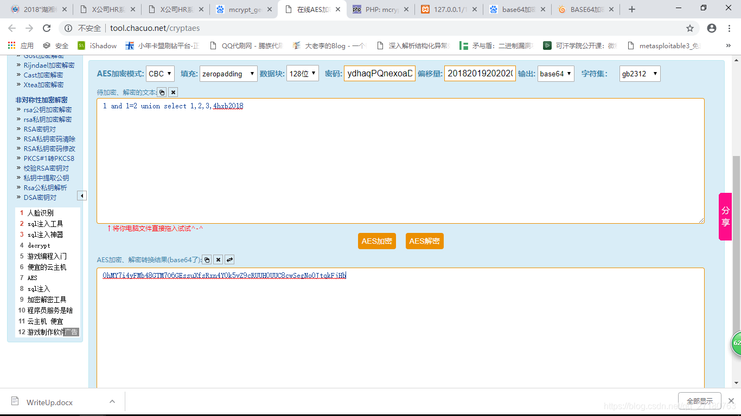Image resolution: width=741 pixels, height=416 pixels.
Task: Open the metasploitable3 bookmark
Action: pos(663,45)
